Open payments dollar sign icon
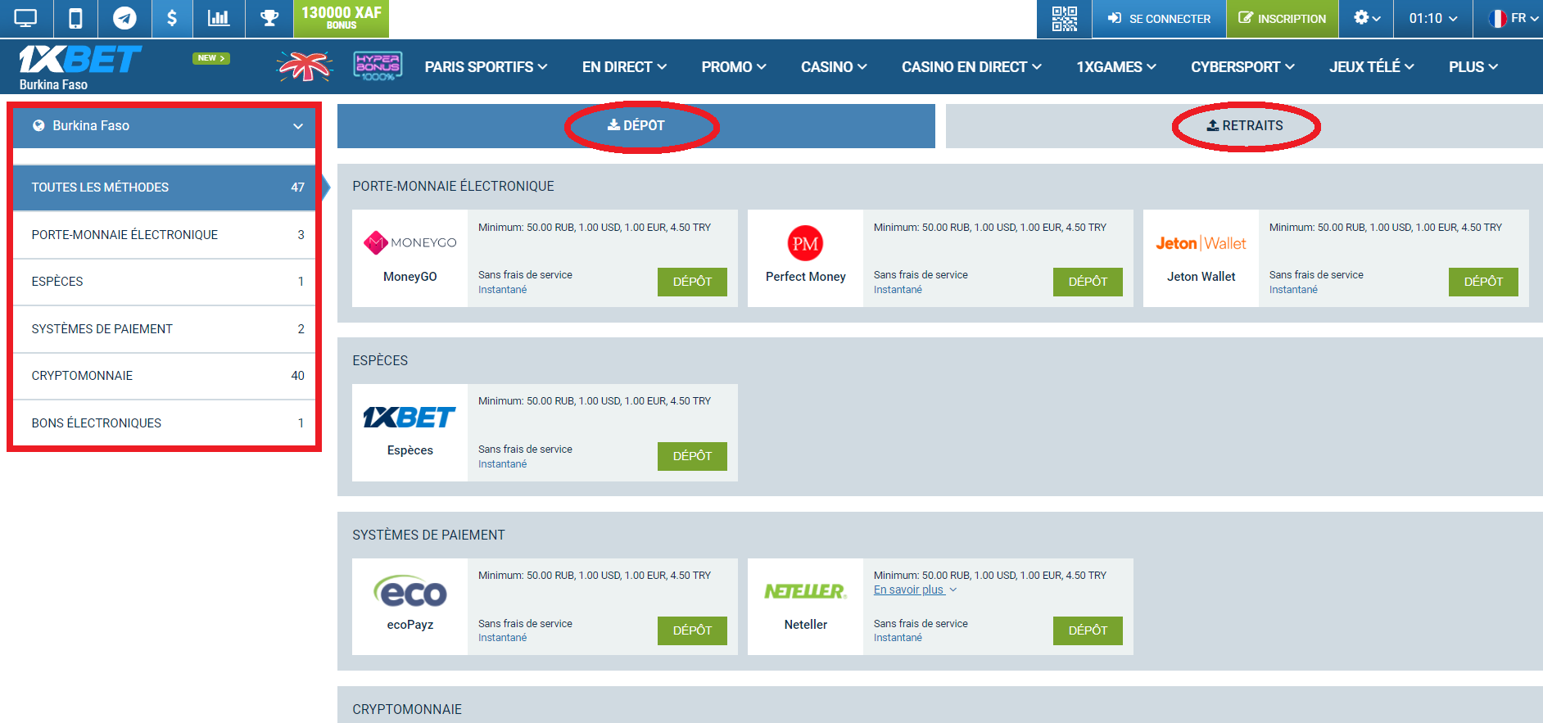 [x=172, y=18]
